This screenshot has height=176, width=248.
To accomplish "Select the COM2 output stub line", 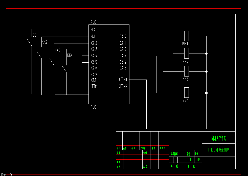I will pyautogui.click(x=133, y=86).
